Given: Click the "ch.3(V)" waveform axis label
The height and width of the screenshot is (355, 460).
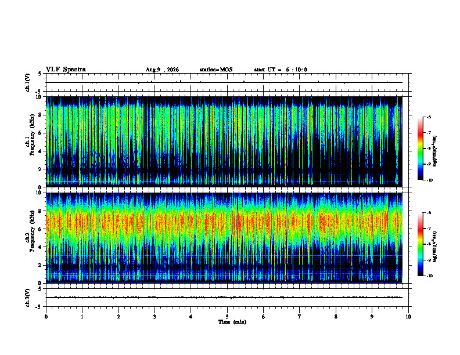Looking at the screenshot, I should click(27, 298).
